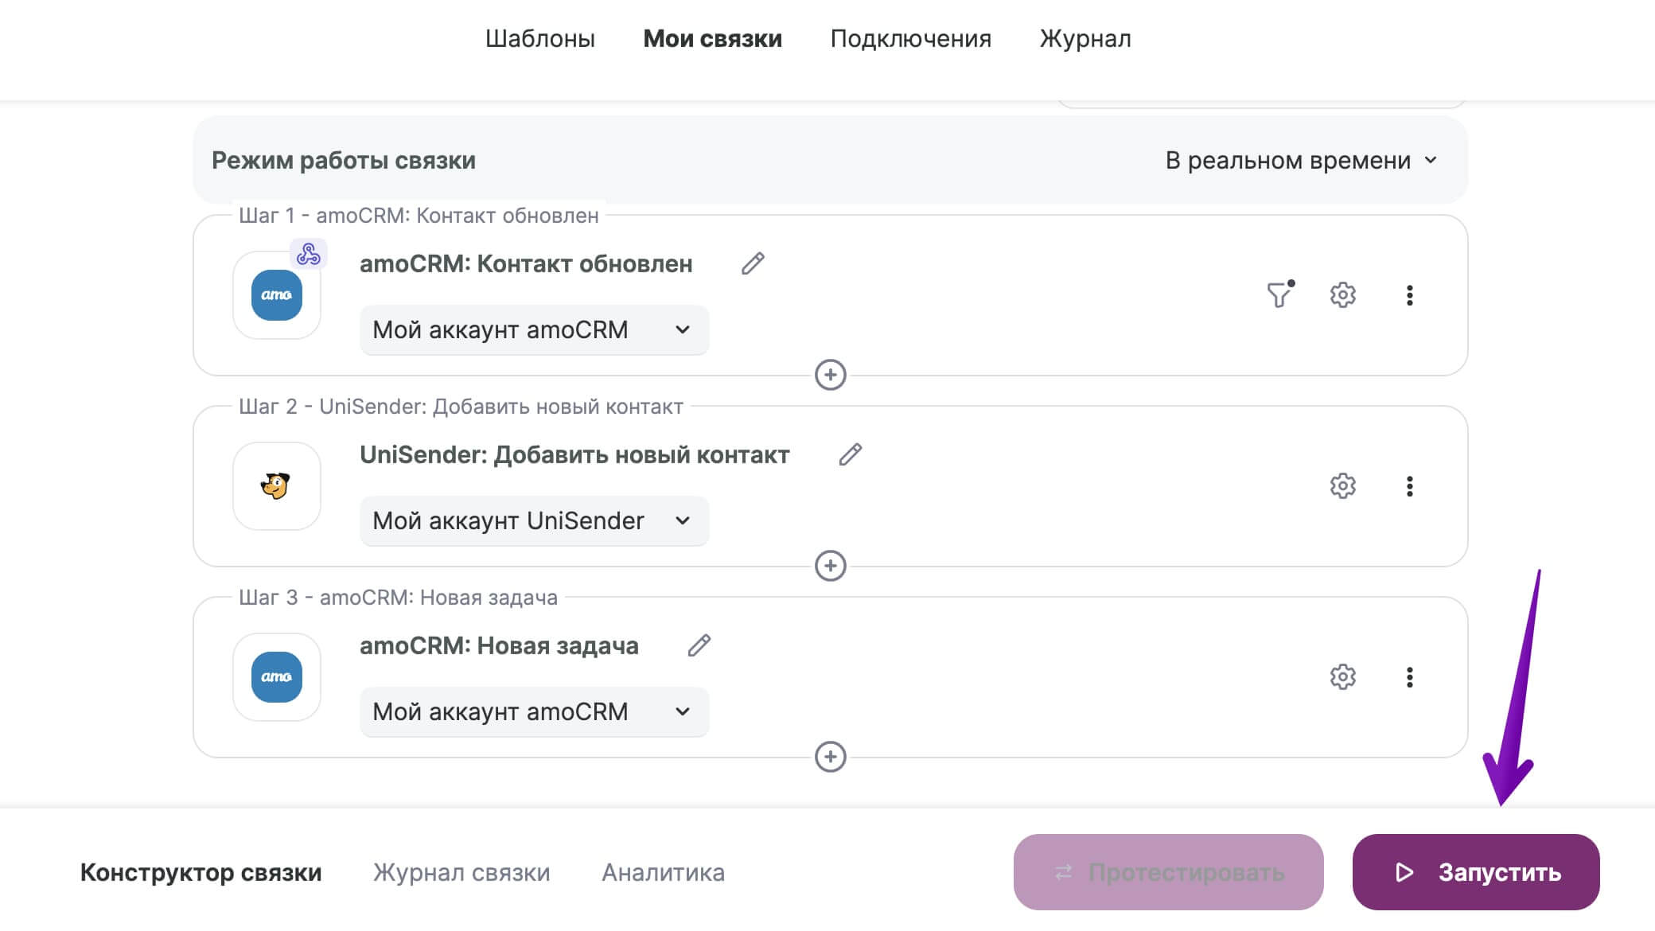Viewport: 1655px width, 931px height.
Task: Switch to the Аналитика tab
Action: click(x=663, y=872)
